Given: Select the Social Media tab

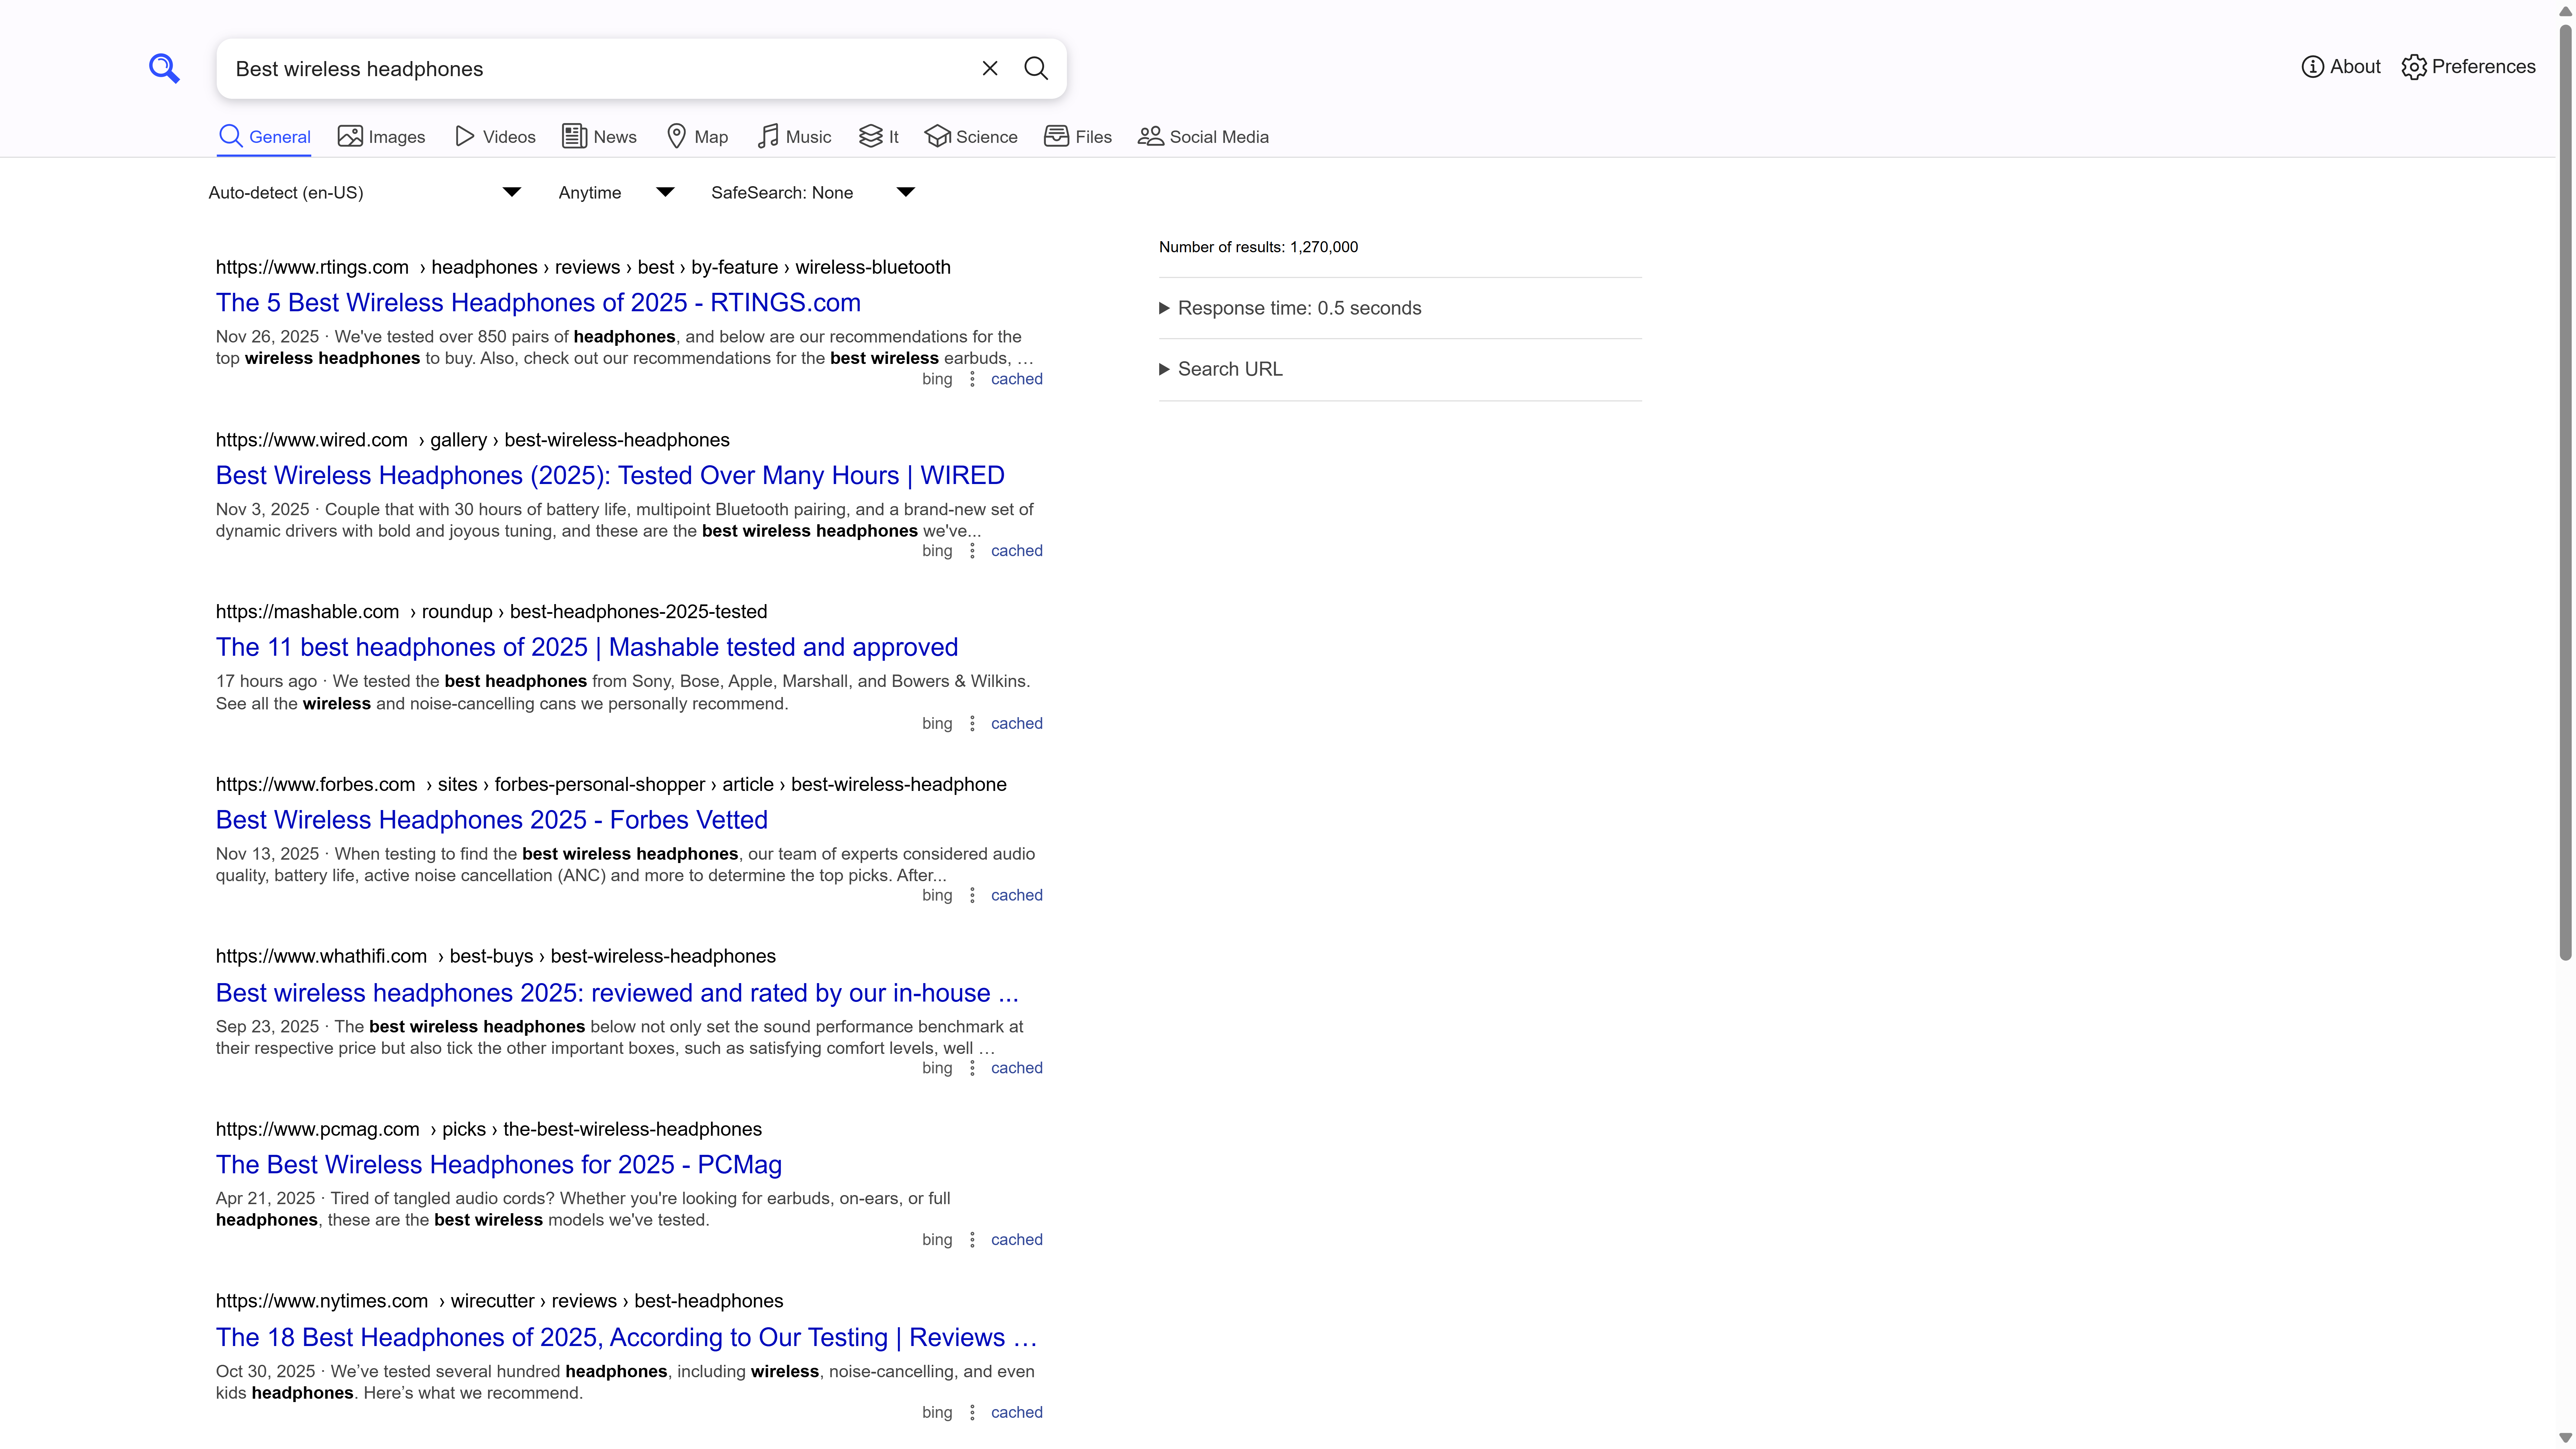Looking at the screenshot, I should 1203,137.
